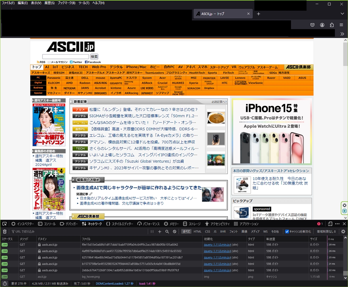Viewport: 348px width, 287px height.
Task: Open DevTools more options ellipsis
Action: pyautogui.click(x=337, y=224)
